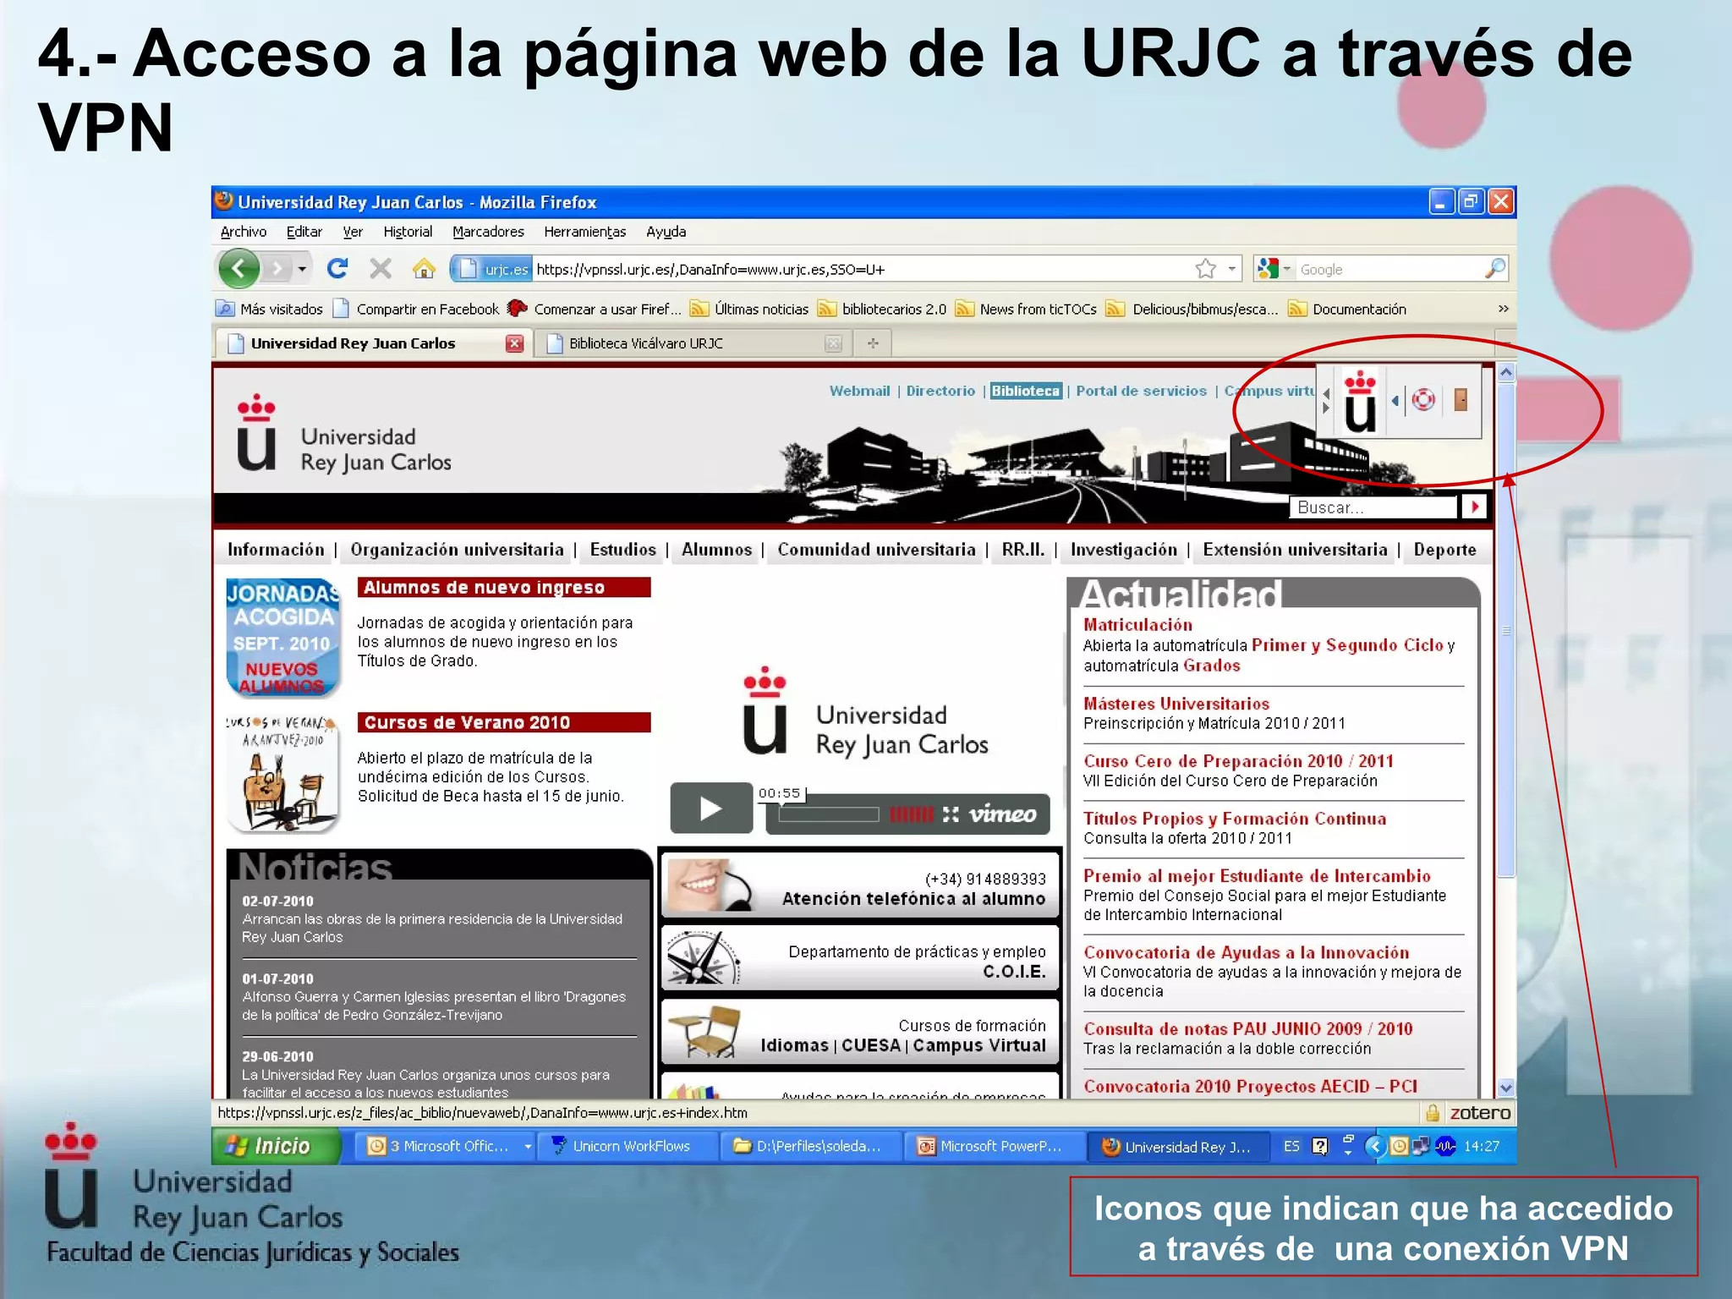The height and width of the screenshot is (1299, 1732).
Task: Open the Jornadas Acogida thumbnail image
Action: (x=283, y=638)
